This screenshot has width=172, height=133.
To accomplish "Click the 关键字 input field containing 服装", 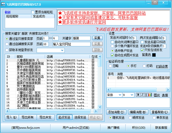I will coord(82,38).
